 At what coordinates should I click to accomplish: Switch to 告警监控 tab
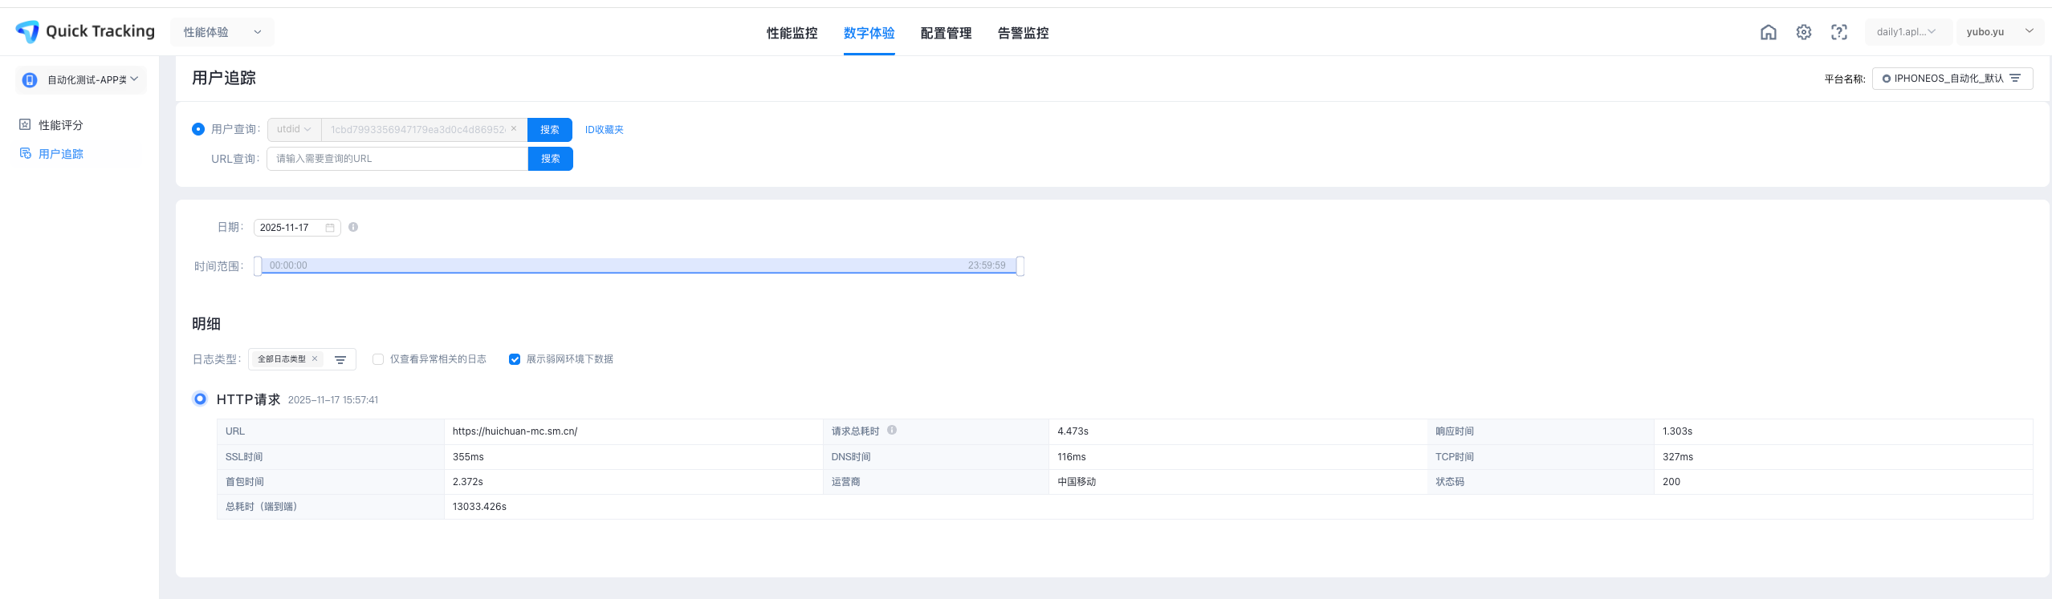click(1023, 33)
